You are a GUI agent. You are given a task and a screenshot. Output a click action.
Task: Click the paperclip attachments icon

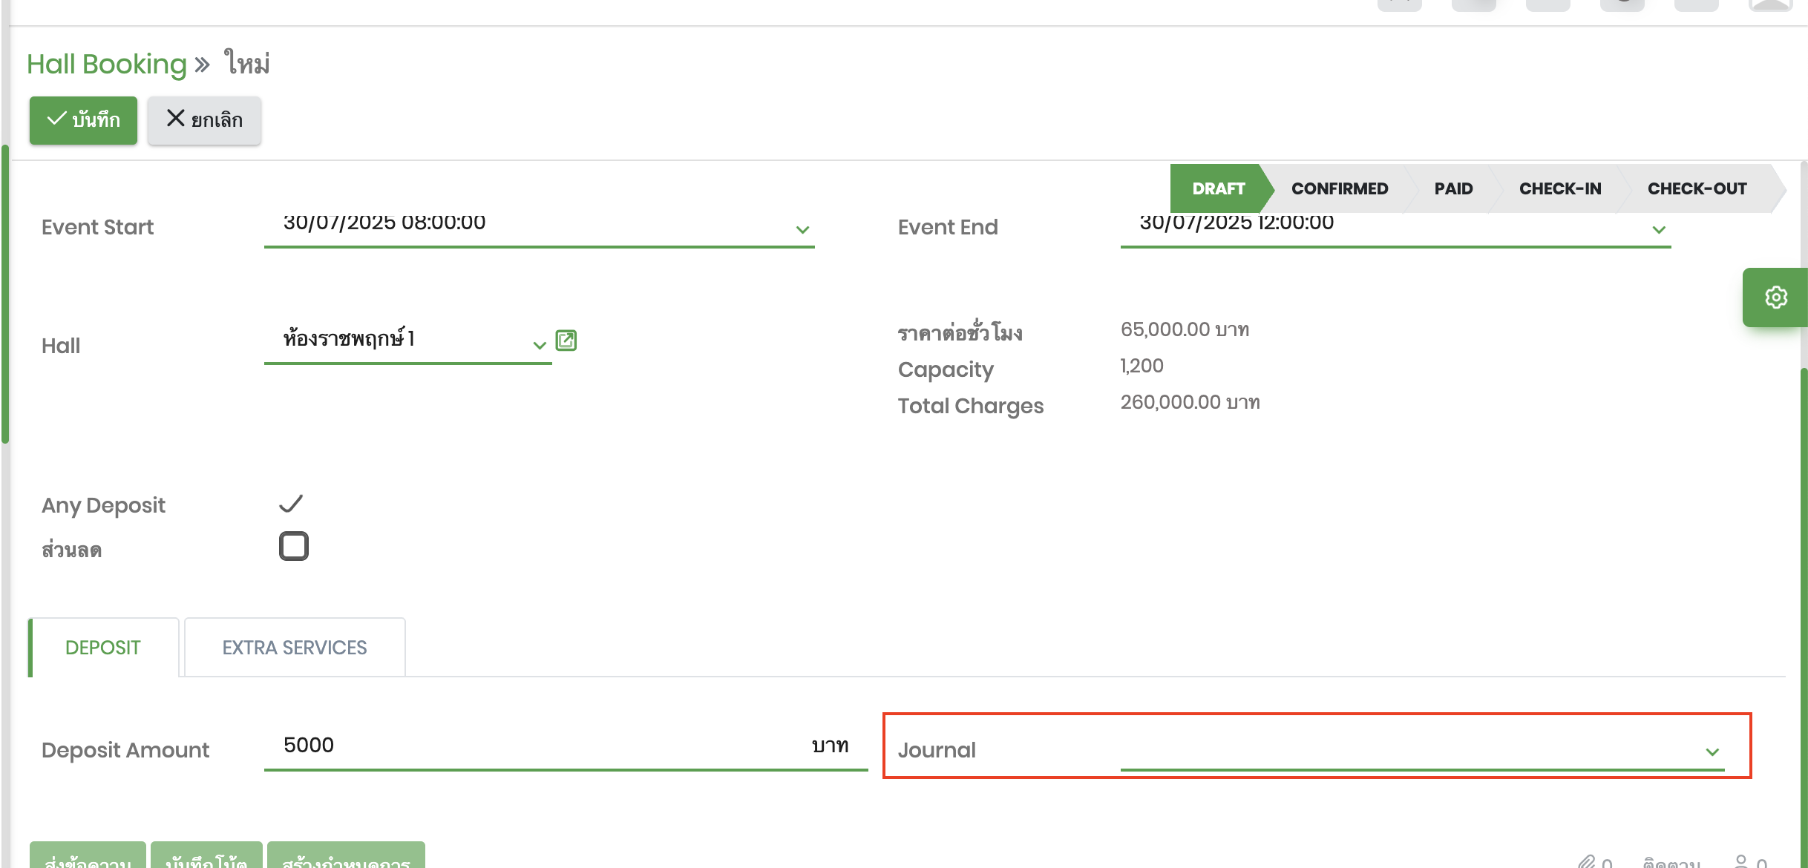[1585, 862]
